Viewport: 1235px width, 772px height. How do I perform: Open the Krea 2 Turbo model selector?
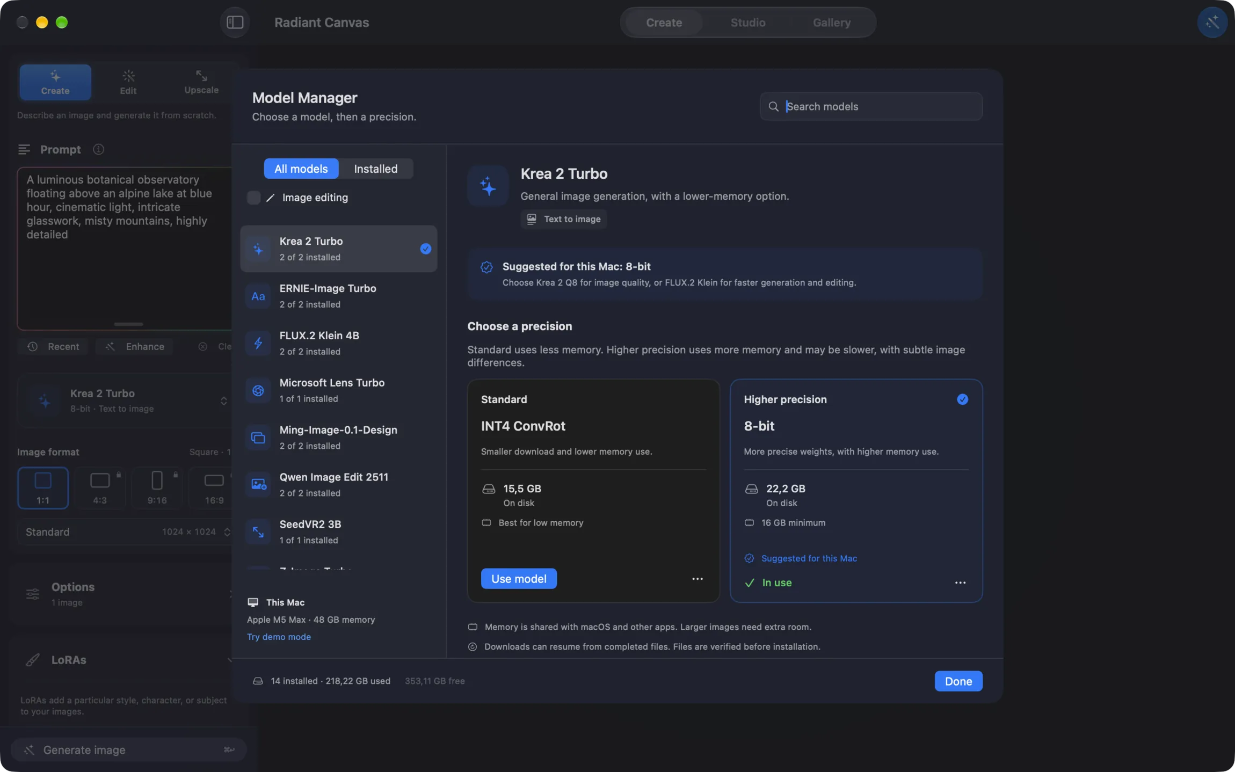click(126, 400)
